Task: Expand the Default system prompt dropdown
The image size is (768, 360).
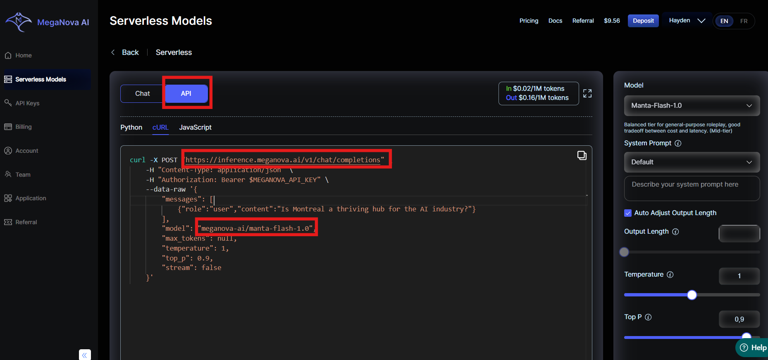Action: [692, 162]
